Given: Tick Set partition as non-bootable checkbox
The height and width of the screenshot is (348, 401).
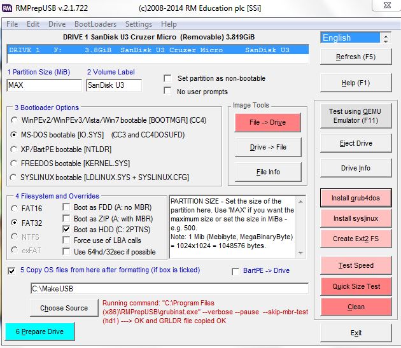Looking at the screenshot, I should 167,78.
